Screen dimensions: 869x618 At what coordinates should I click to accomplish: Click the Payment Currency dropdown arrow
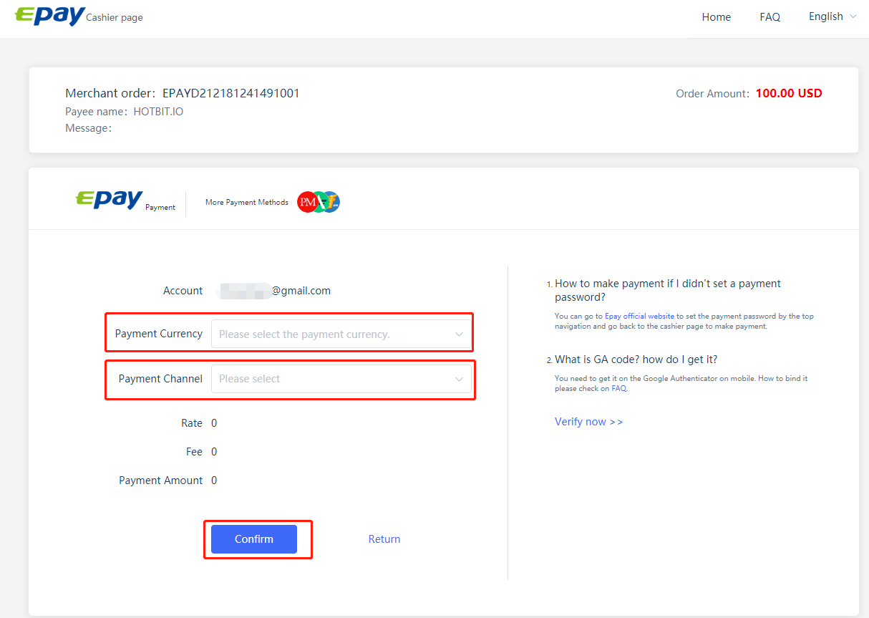pyautogui.click(x=459, y=334)
